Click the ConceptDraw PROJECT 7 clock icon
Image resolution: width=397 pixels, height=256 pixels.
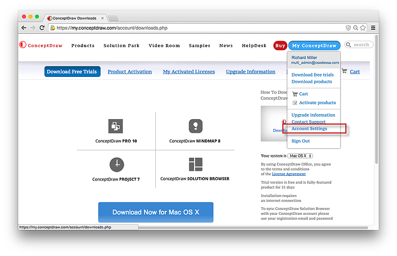pyautogui.click(x=117, y=165)
